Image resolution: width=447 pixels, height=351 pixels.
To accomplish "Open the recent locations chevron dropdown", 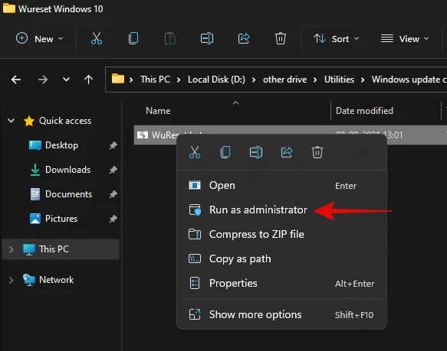I will (66, 80).
